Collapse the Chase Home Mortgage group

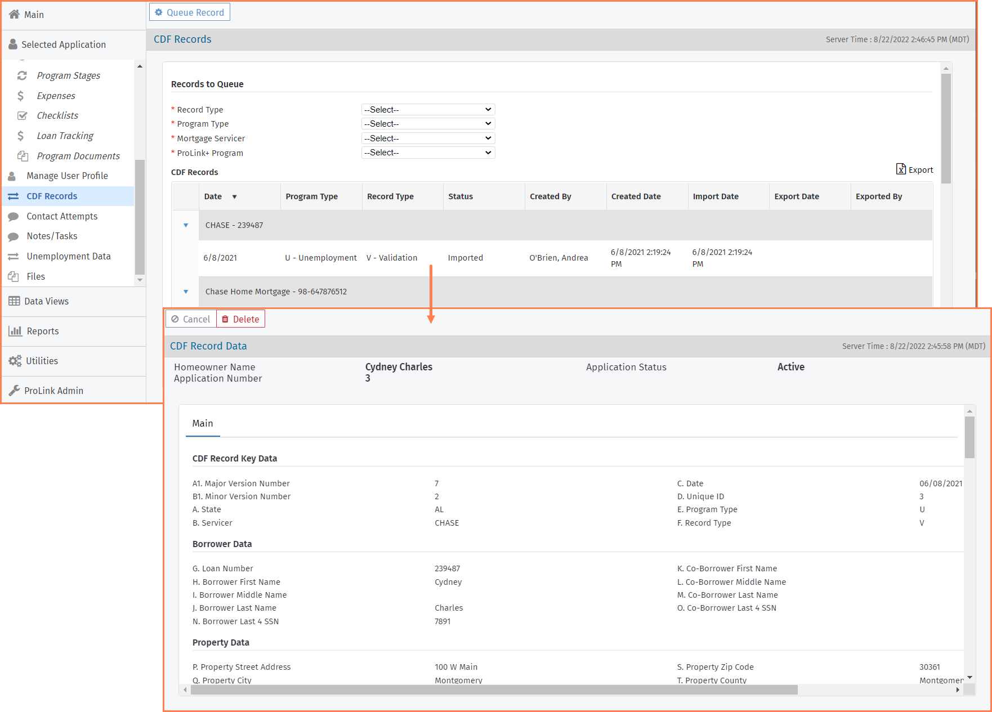(186, 292)
